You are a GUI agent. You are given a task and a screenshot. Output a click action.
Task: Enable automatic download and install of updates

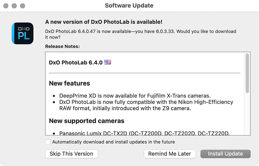(x=48, y=142)
